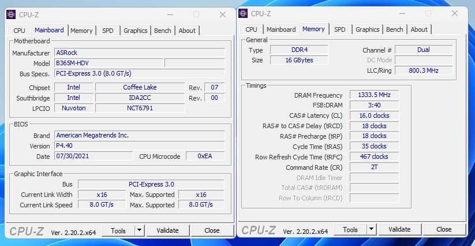
Task: Click the Coffee Lake chipset value
Action: click(140, 87)
